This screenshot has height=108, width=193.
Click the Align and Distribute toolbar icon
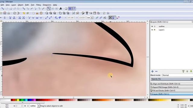pos(99,13)
